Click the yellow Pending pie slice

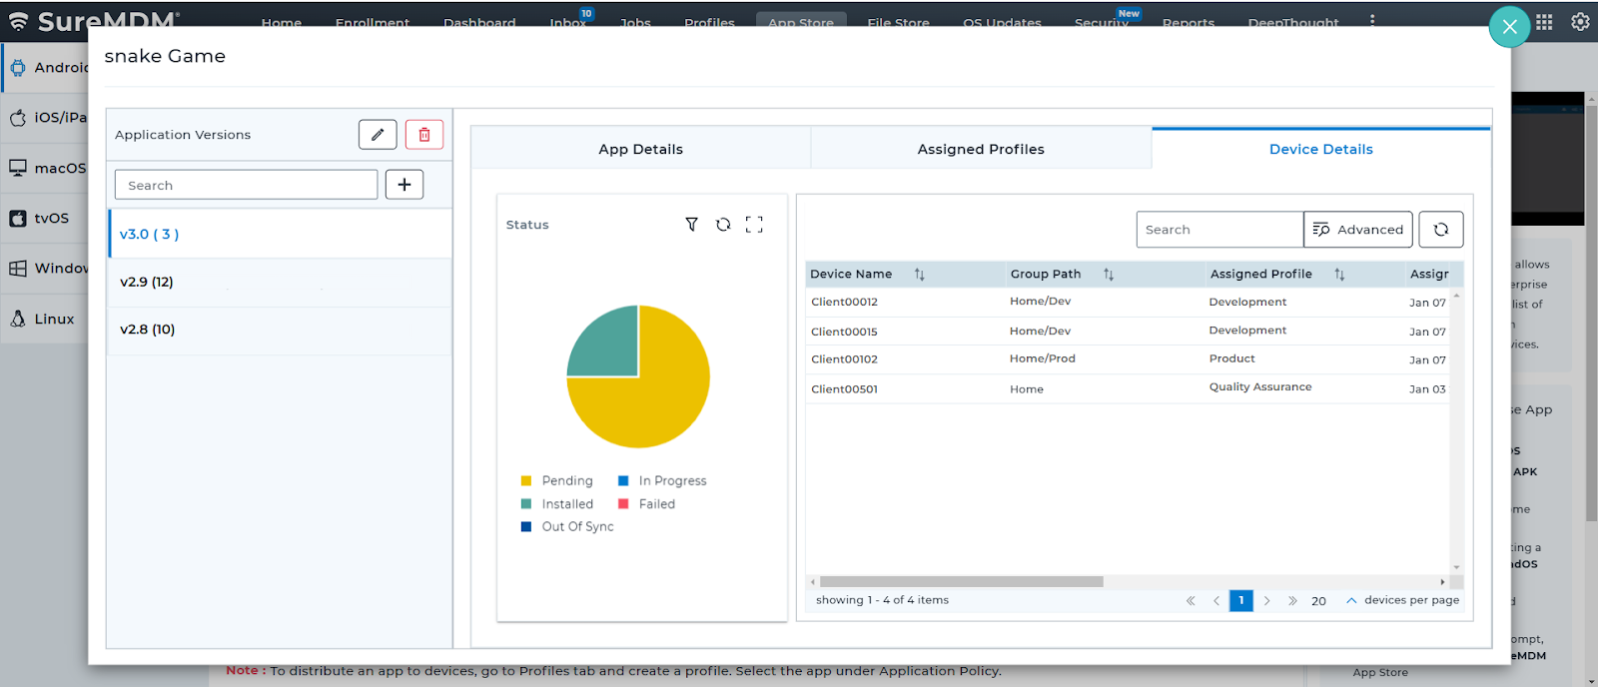(659, 399)
